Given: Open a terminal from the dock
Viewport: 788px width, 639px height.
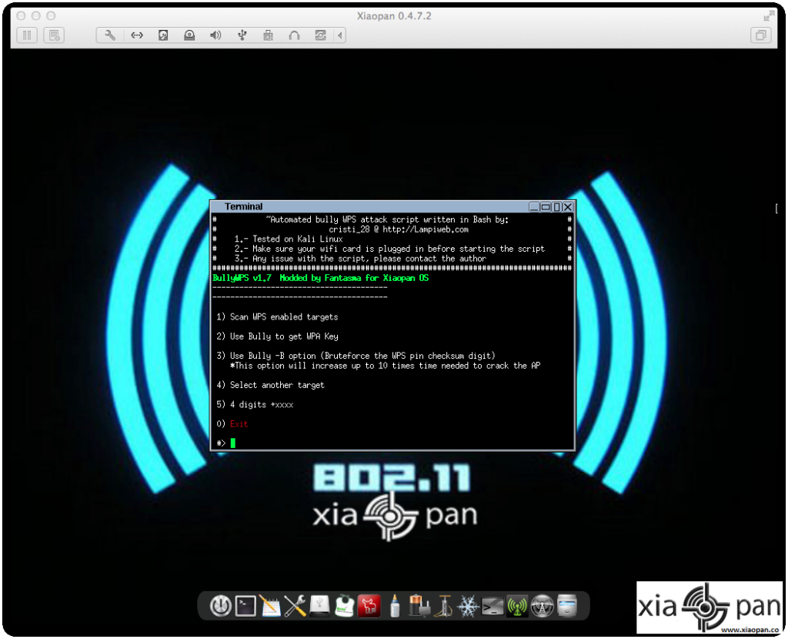Looking at the screenshot, I should coord(245,606).
